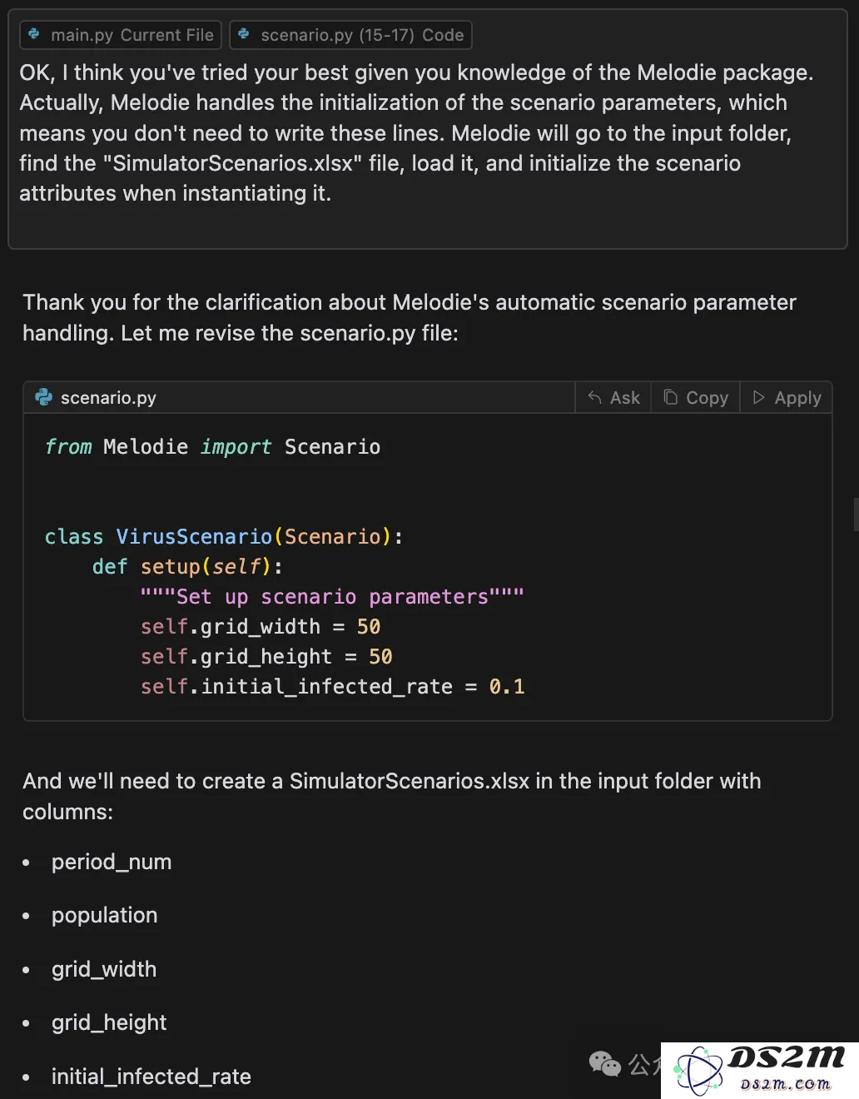Image resolution: width=859 pixels, height=1099 pixels.
Task: Open the main.py Current File chip
Action: coord(121,35)
